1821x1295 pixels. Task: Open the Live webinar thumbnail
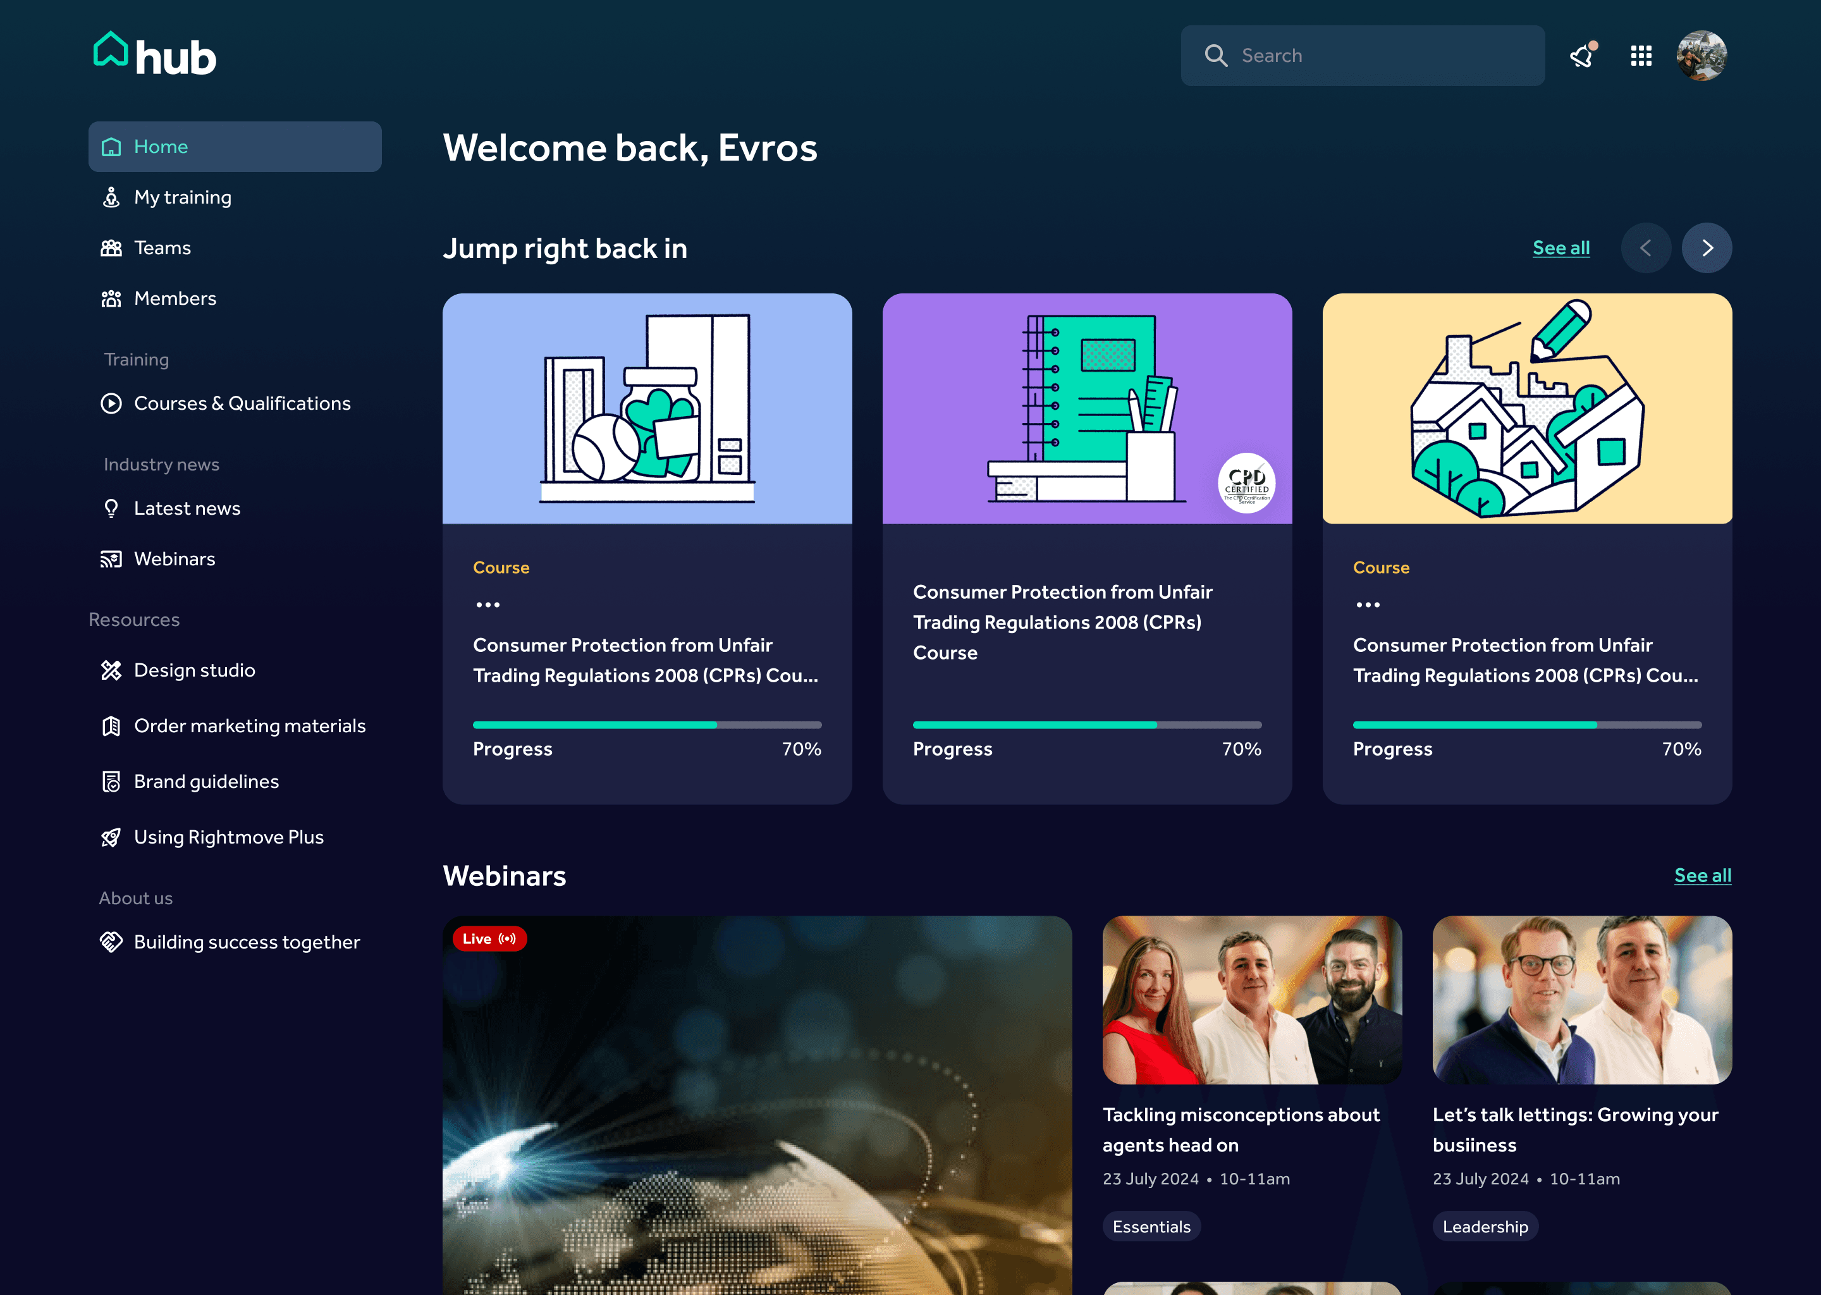point(757,1108)
